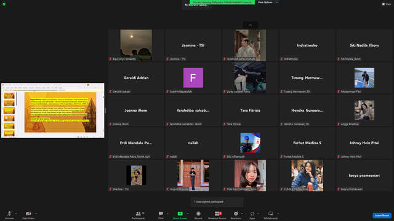Select the nailah participant tile

193,143
